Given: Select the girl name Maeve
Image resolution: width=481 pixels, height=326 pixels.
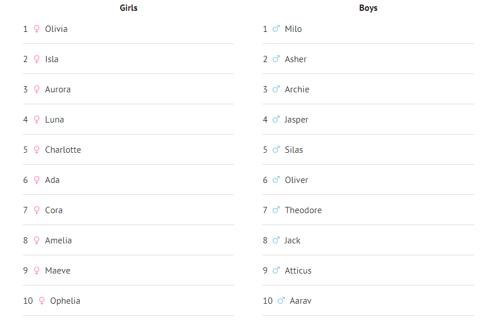Looking at the screenshot, I should (x=58, y=271).
